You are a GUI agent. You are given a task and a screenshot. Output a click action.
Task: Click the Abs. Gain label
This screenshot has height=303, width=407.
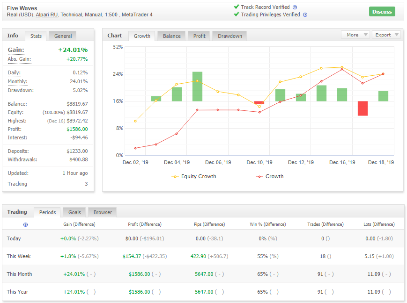click(19, 59)
